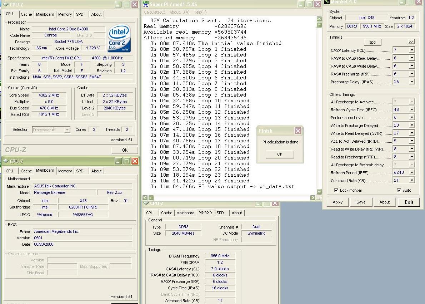Click the Mainboard CPU-Z window title icon
Image resolution: width=425 pixels, height=304 pixels.
click(x=5, y=161)
